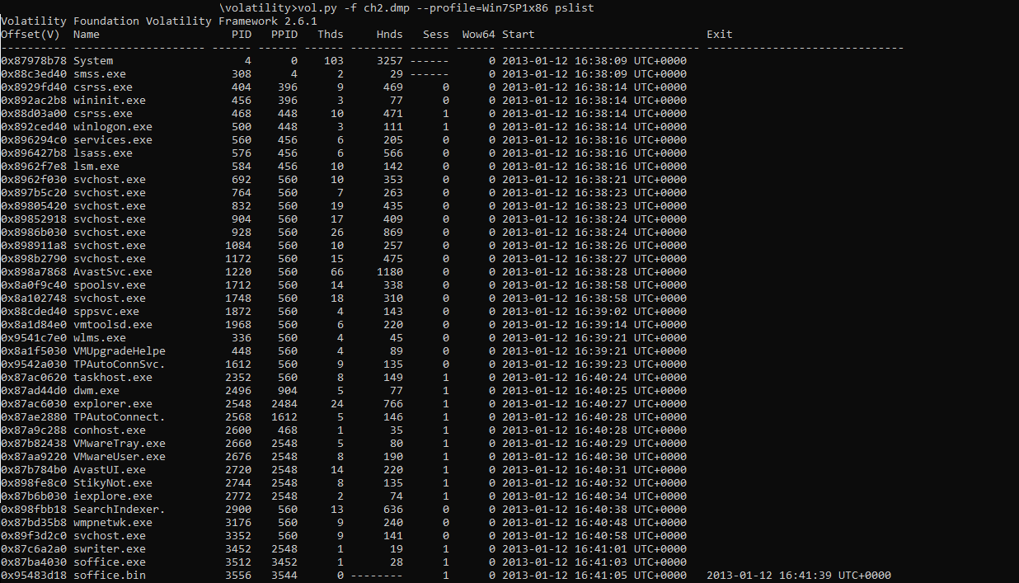Select the soffice.bin process name
Viewport: 1019px width, 583px height.
tap(109, 576)
